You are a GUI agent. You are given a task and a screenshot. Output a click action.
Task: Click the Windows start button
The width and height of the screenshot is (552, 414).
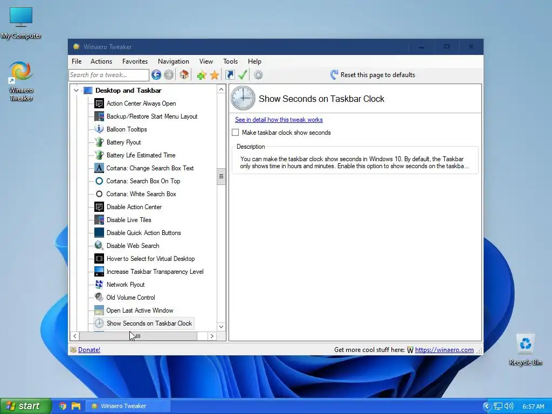(x=25, y=406)
